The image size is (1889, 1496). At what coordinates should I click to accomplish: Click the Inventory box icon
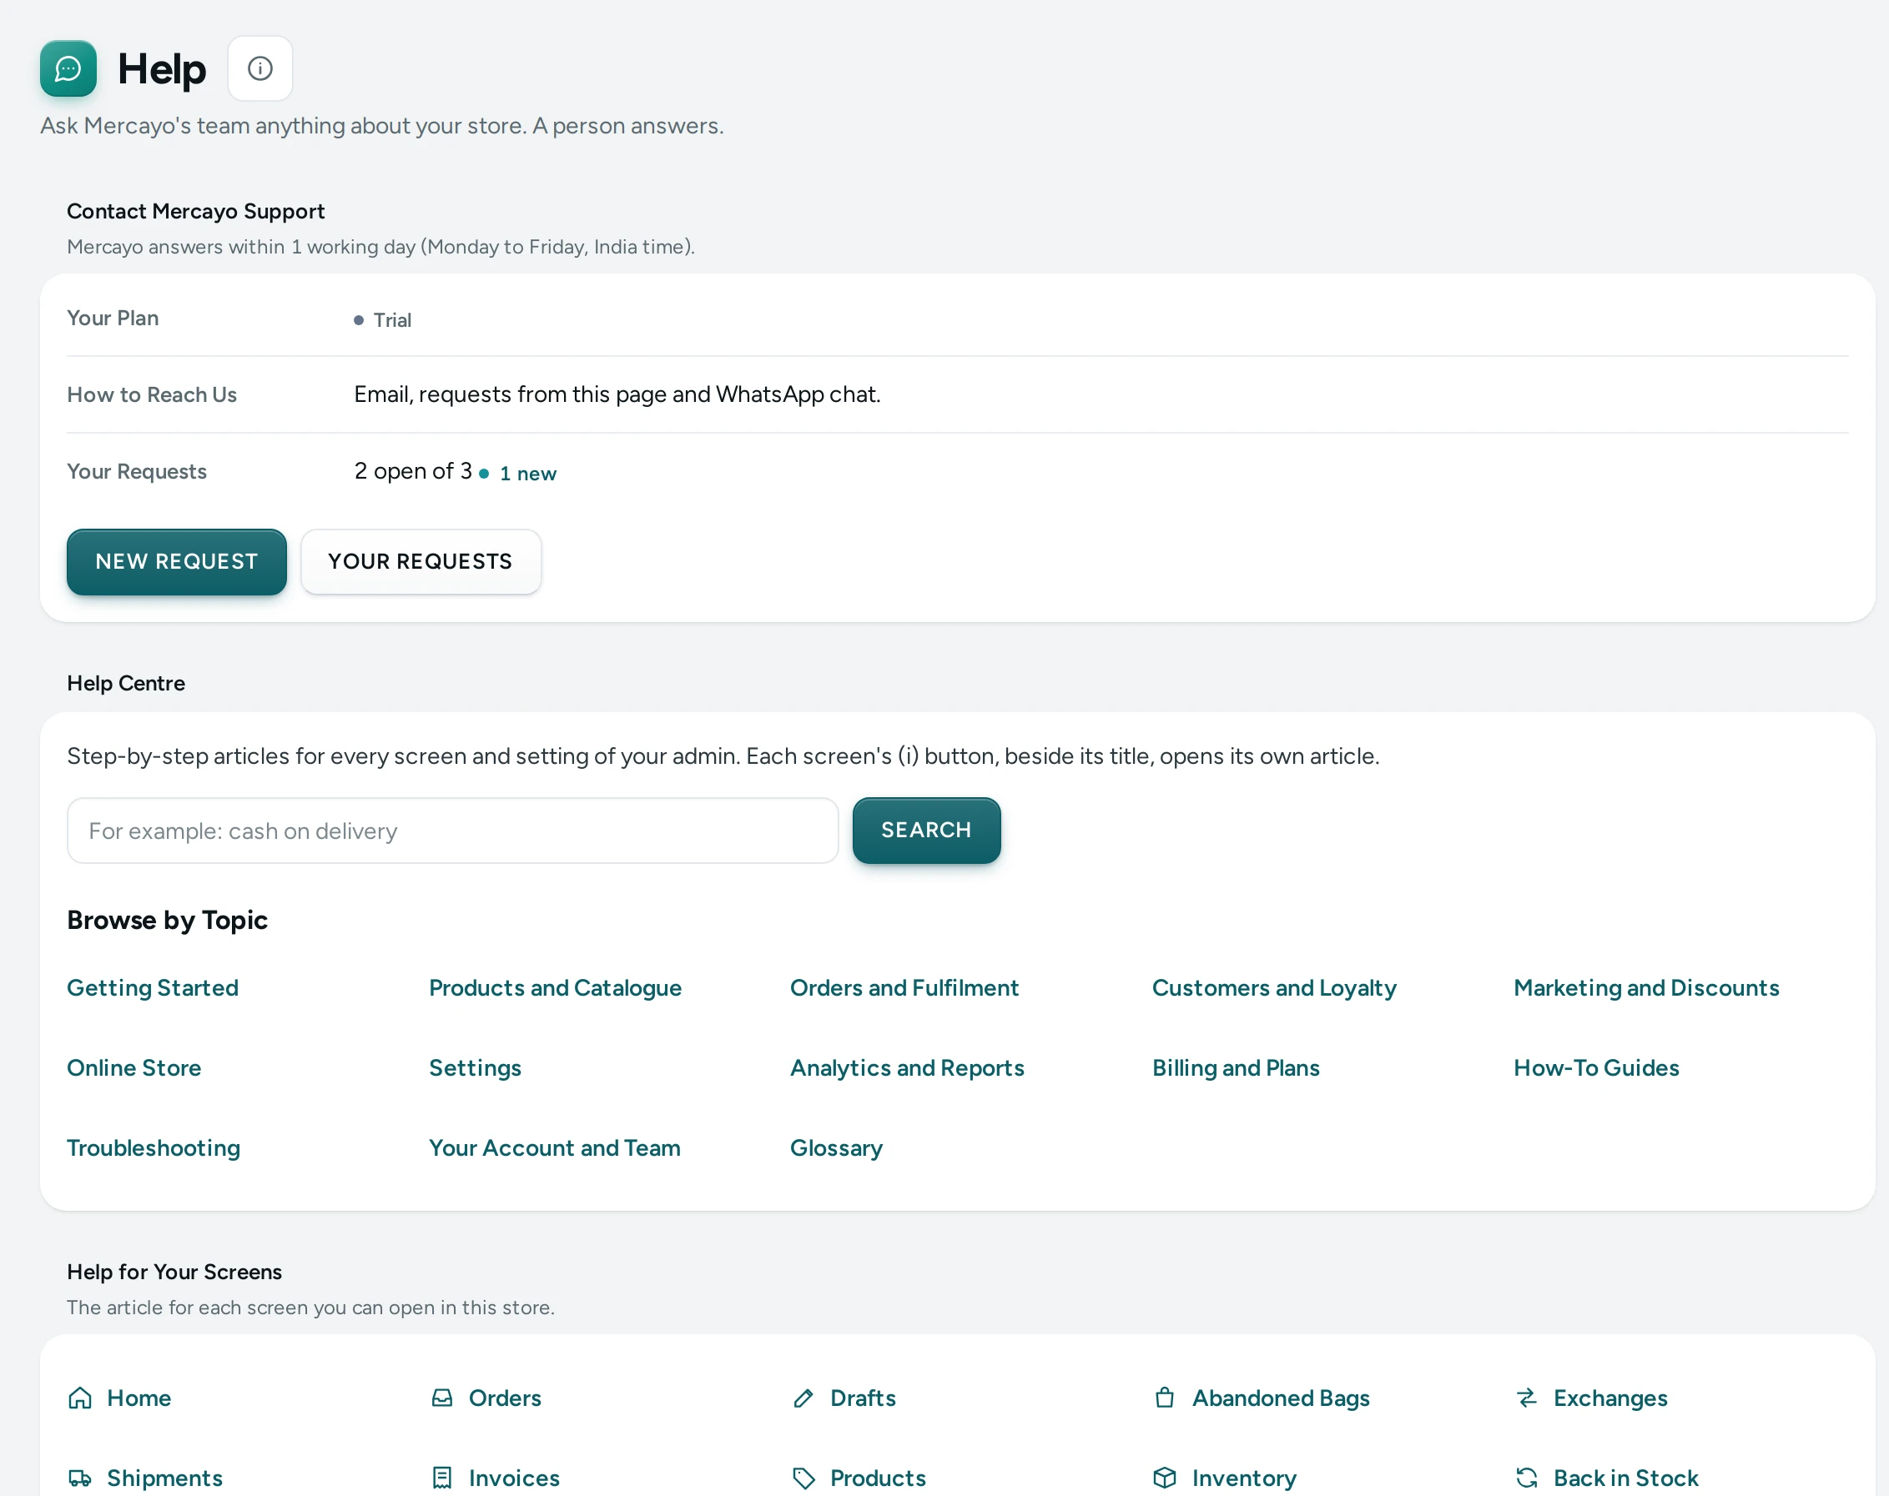pyautogui.click(x=1165, y=1478)
